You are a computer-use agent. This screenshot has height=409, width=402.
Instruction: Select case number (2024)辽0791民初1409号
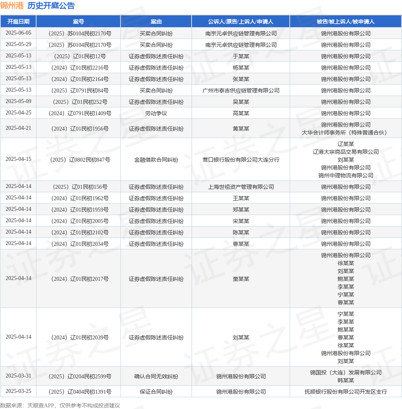pyautogui.click(x=79, y=113)
